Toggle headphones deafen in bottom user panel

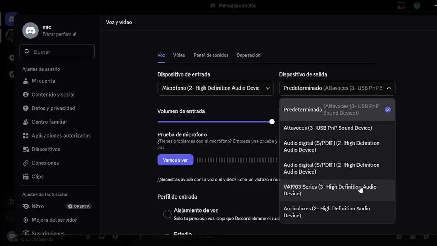pyautogui.click(x=101, y=236)
